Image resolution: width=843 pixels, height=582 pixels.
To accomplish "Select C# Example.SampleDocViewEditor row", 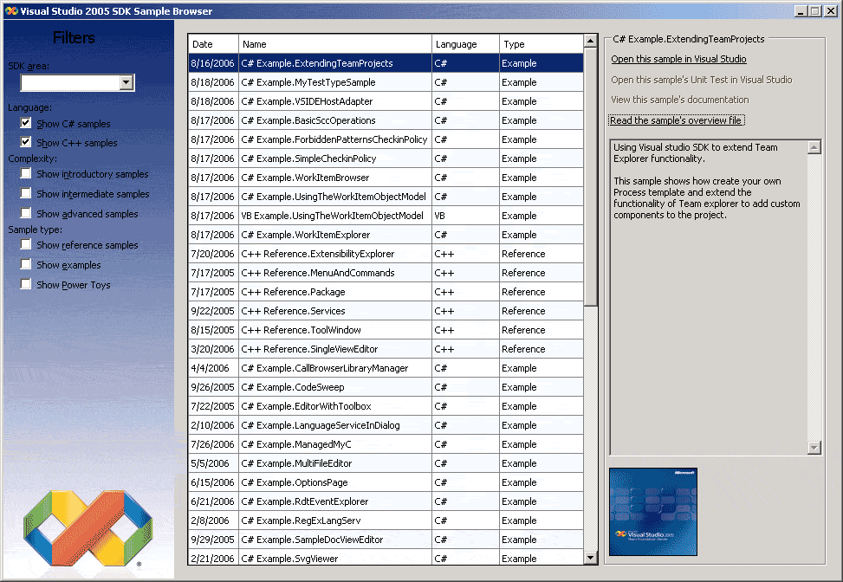I will pos(386,540).
